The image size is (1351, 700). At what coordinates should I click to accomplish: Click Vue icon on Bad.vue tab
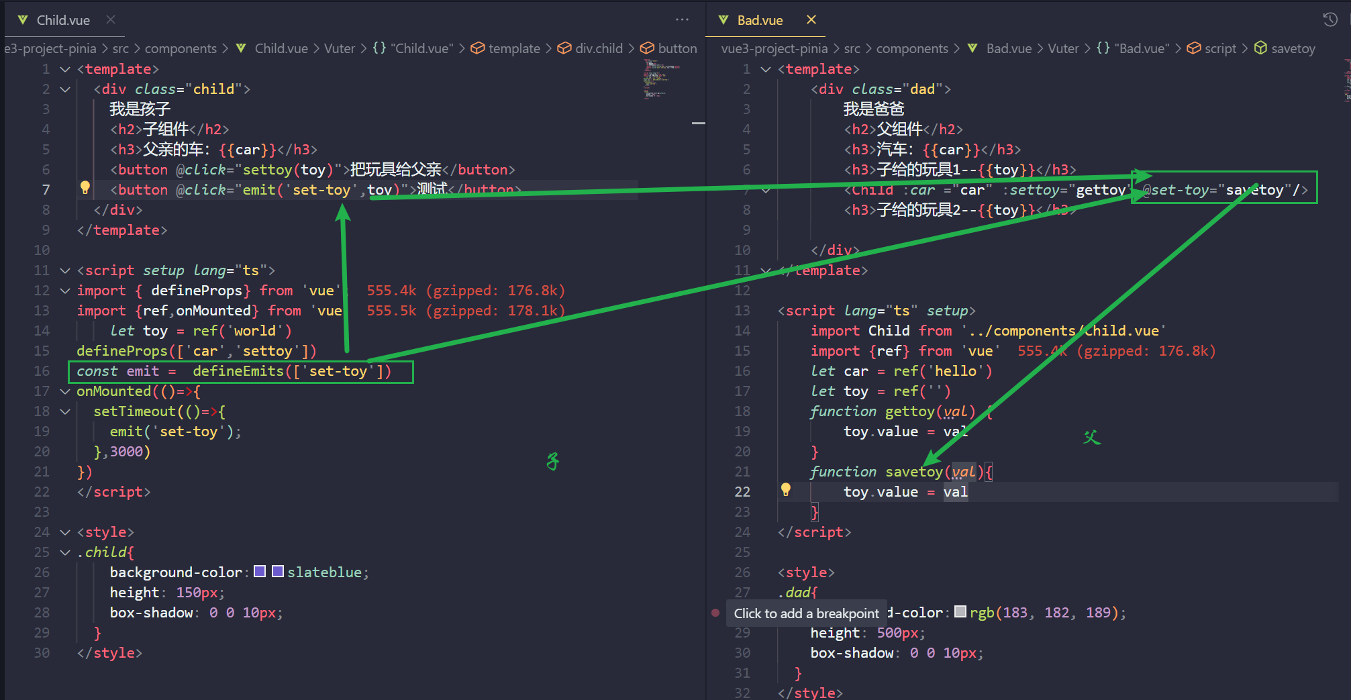click(723, 20)
